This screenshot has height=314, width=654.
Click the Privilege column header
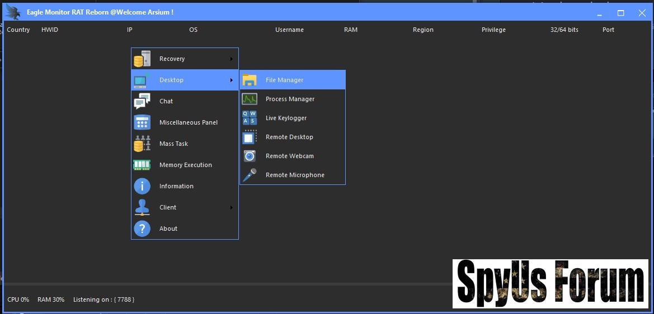pyautogui.click(x=493, y=30)
